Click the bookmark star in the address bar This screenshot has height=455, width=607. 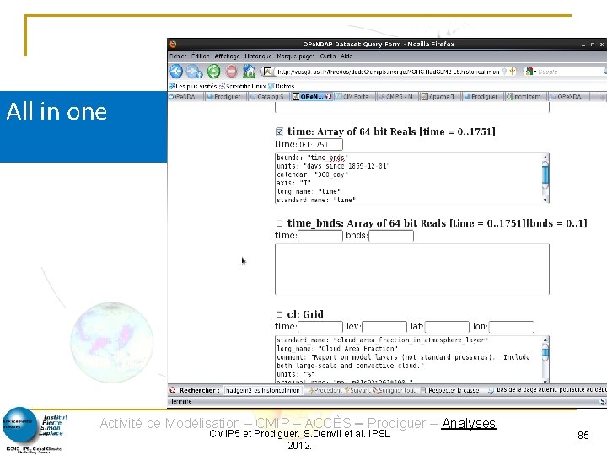tap(513, 71)
